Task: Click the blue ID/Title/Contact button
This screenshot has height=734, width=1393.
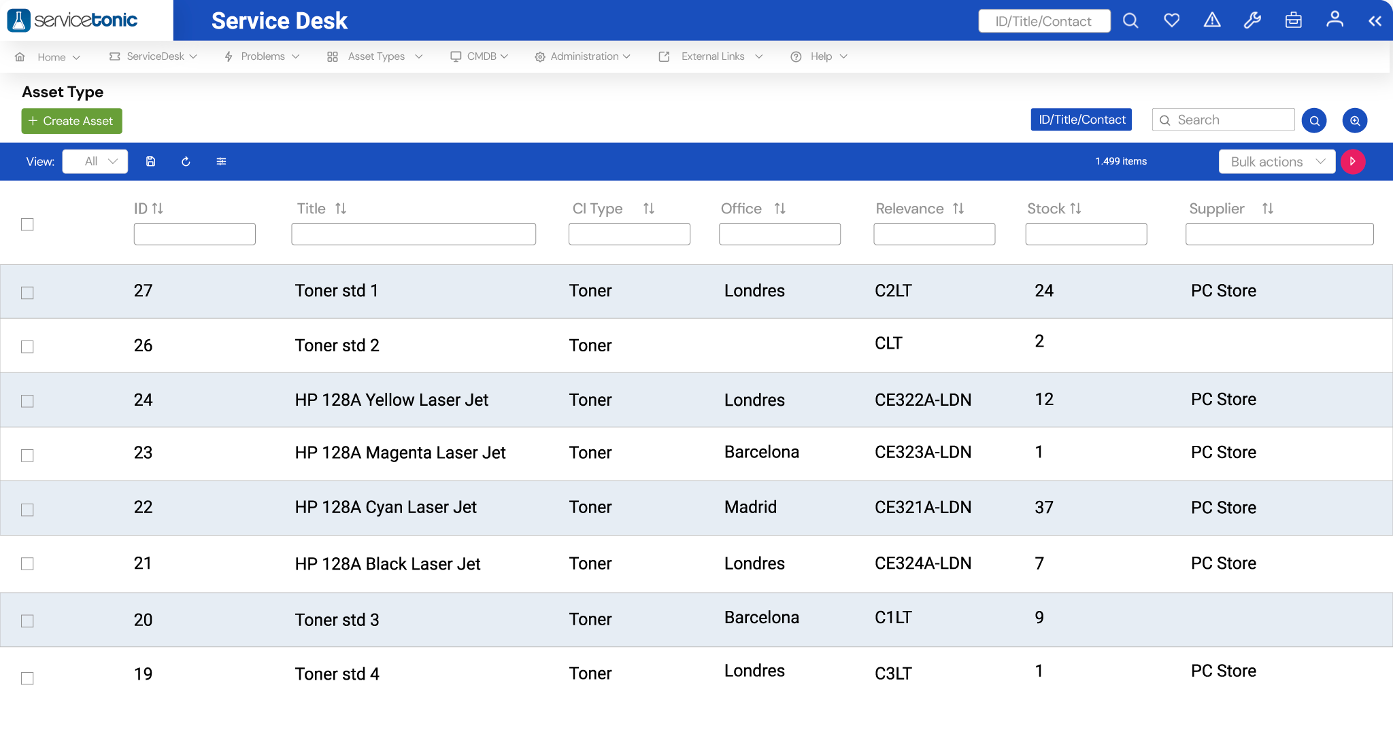Action: (1081, 120)
